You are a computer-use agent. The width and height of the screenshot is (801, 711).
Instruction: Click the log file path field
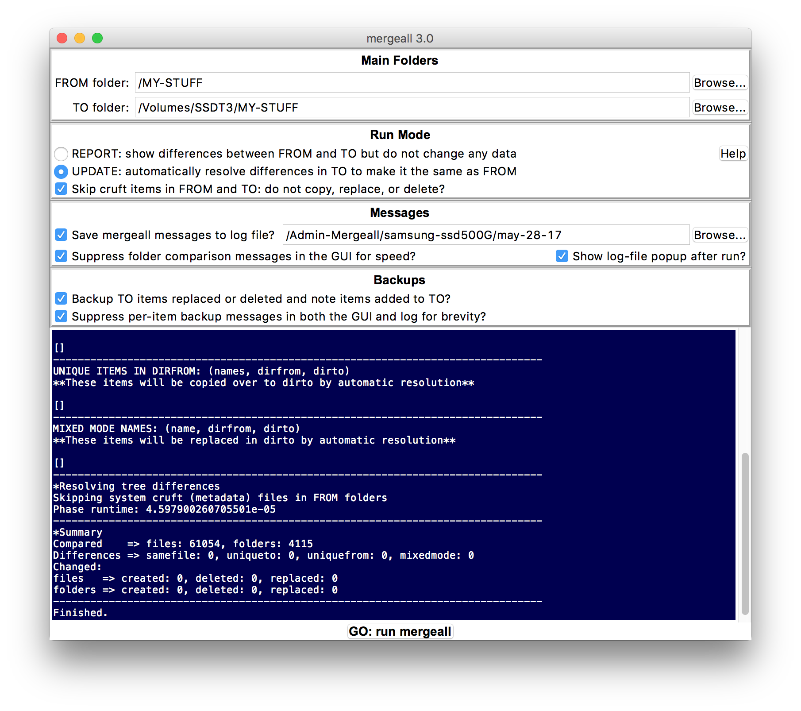tap(486, 235)
